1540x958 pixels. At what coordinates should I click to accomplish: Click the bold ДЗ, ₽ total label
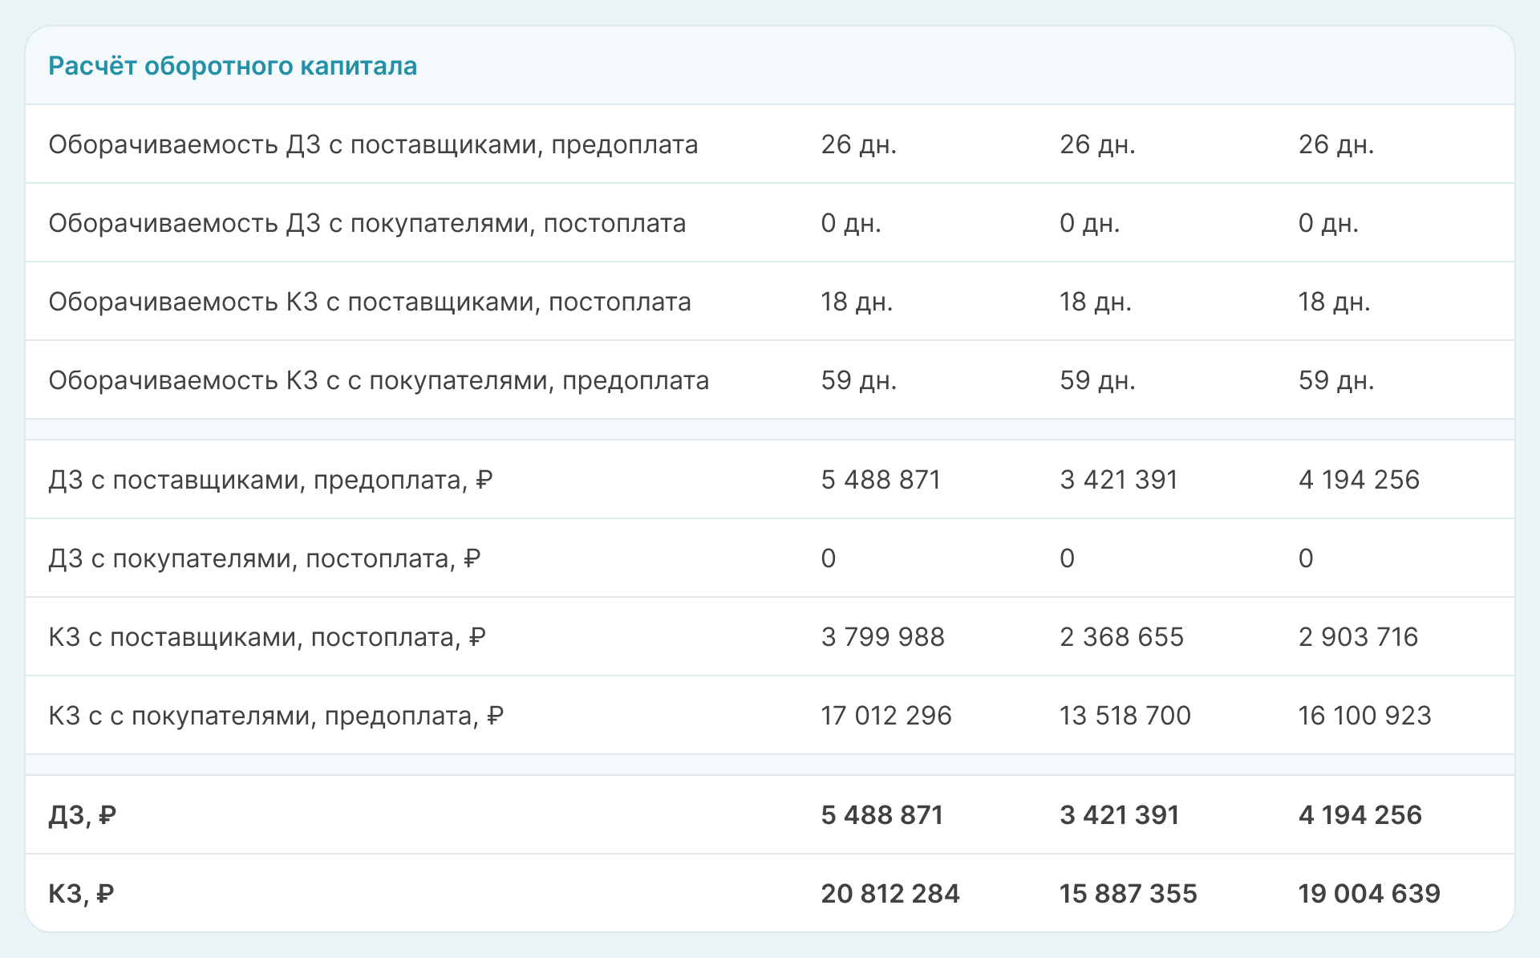coord(82,815)
